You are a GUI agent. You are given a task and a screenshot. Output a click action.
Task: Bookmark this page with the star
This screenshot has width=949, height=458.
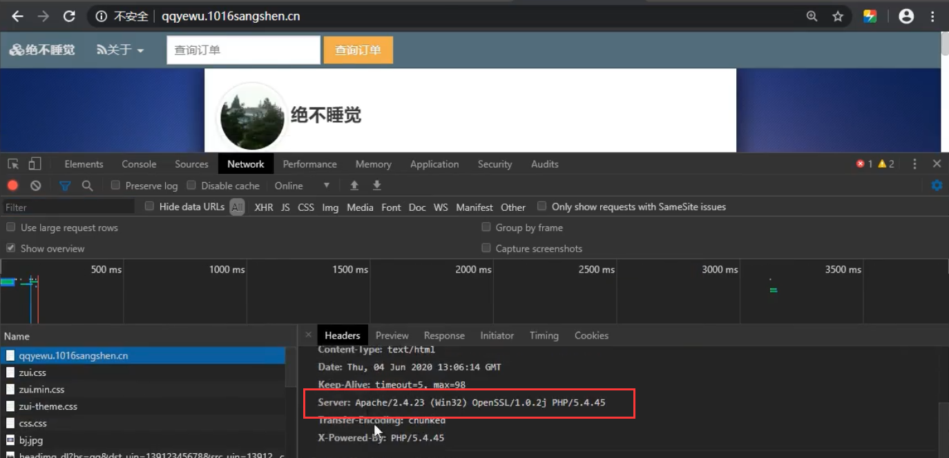tap(838, 17)
